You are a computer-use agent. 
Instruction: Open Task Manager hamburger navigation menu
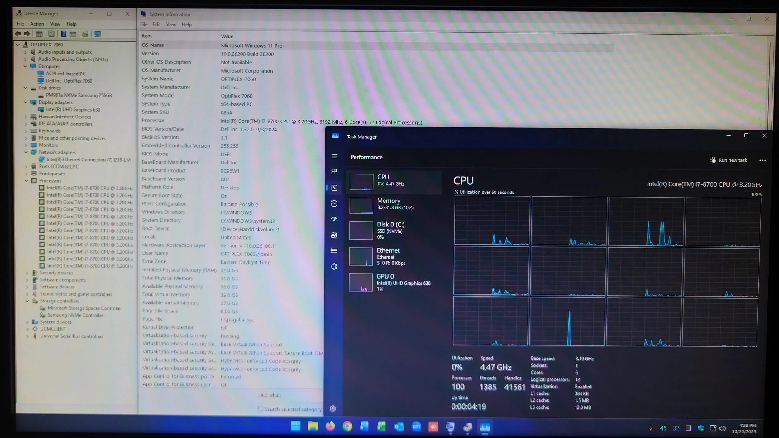334,156
